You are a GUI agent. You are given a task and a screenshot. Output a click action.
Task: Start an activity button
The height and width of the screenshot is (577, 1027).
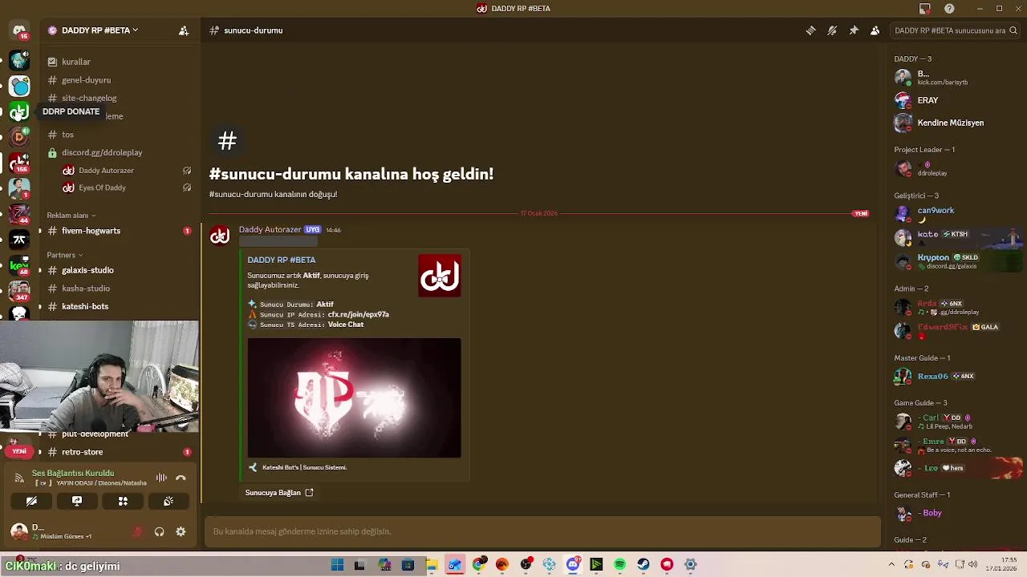click(x=123, y=501)
